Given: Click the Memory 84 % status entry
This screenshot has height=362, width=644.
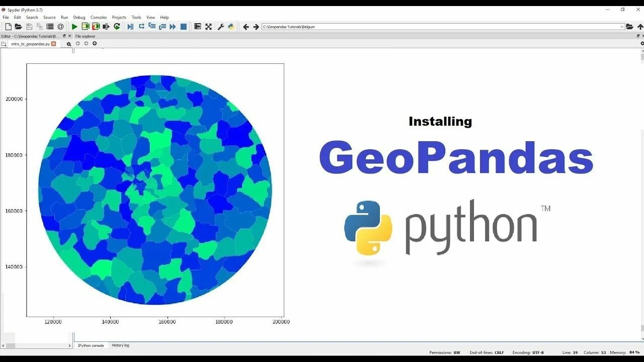Looking at the screenshot, I should (x=625, y=352).
